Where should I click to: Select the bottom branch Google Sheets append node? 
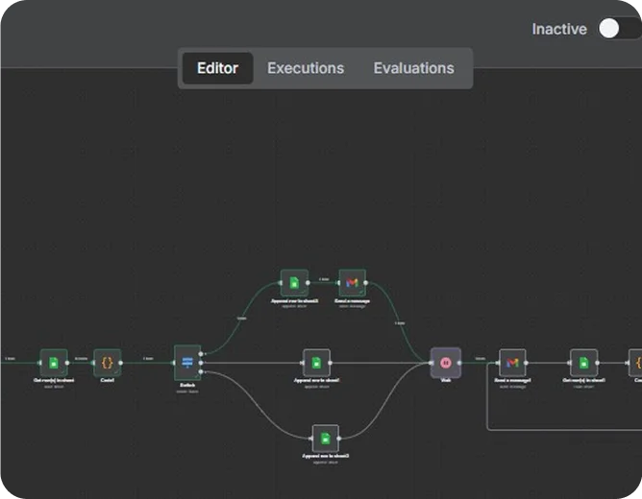[326, 438]
